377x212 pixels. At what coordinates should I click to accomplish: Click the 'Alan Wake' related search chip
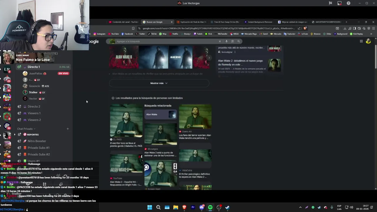(x=161, y=114)
